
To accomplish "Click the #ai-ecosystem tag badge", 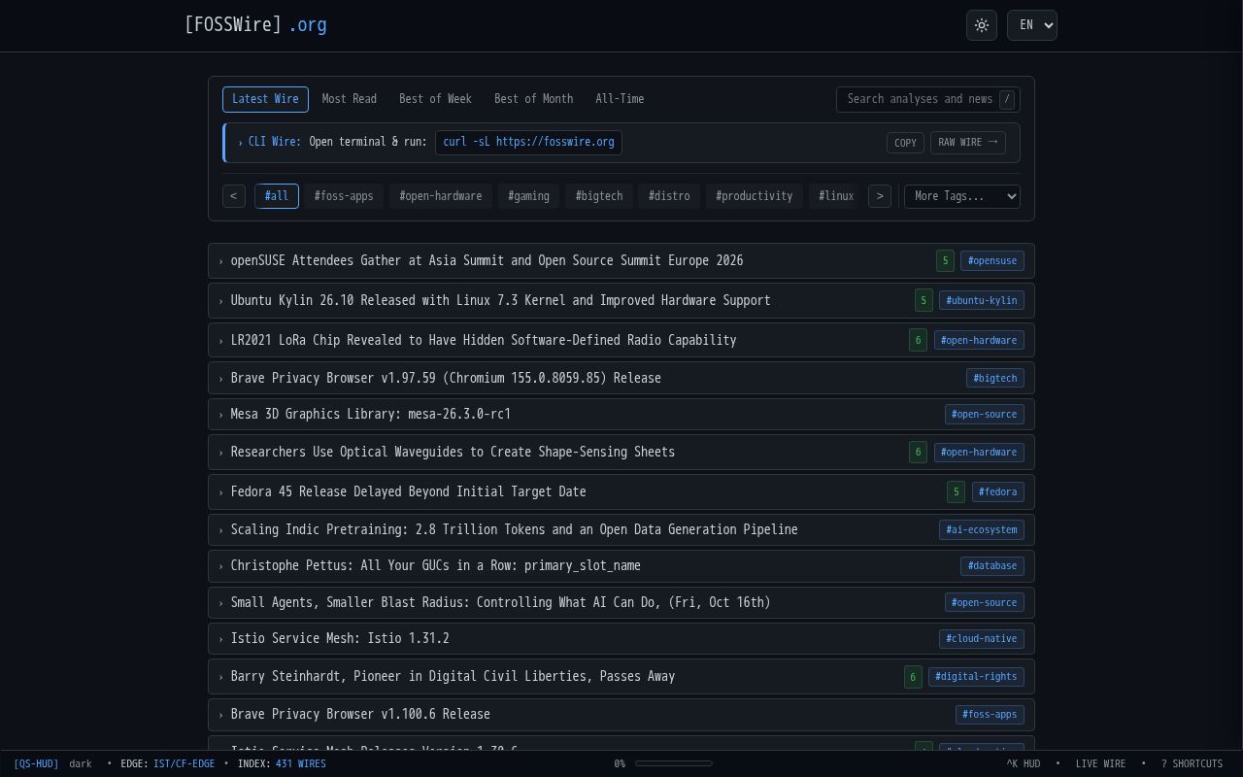I will [982, 529].
